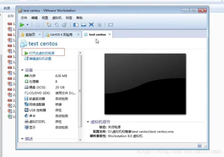This screenshot has width=224, height=157.
Task: Click the grayed send Ctrl+Alt+Del toolbar icon
Action: [37, 25]
